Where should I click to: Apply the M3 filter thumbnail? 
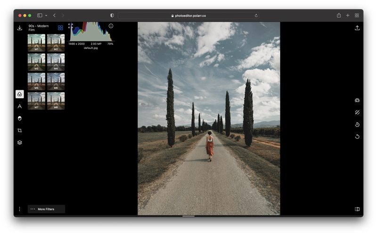(37, 62)
